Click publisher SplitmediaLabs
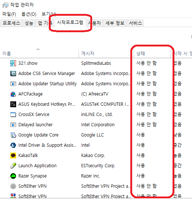 pos(96,63)
